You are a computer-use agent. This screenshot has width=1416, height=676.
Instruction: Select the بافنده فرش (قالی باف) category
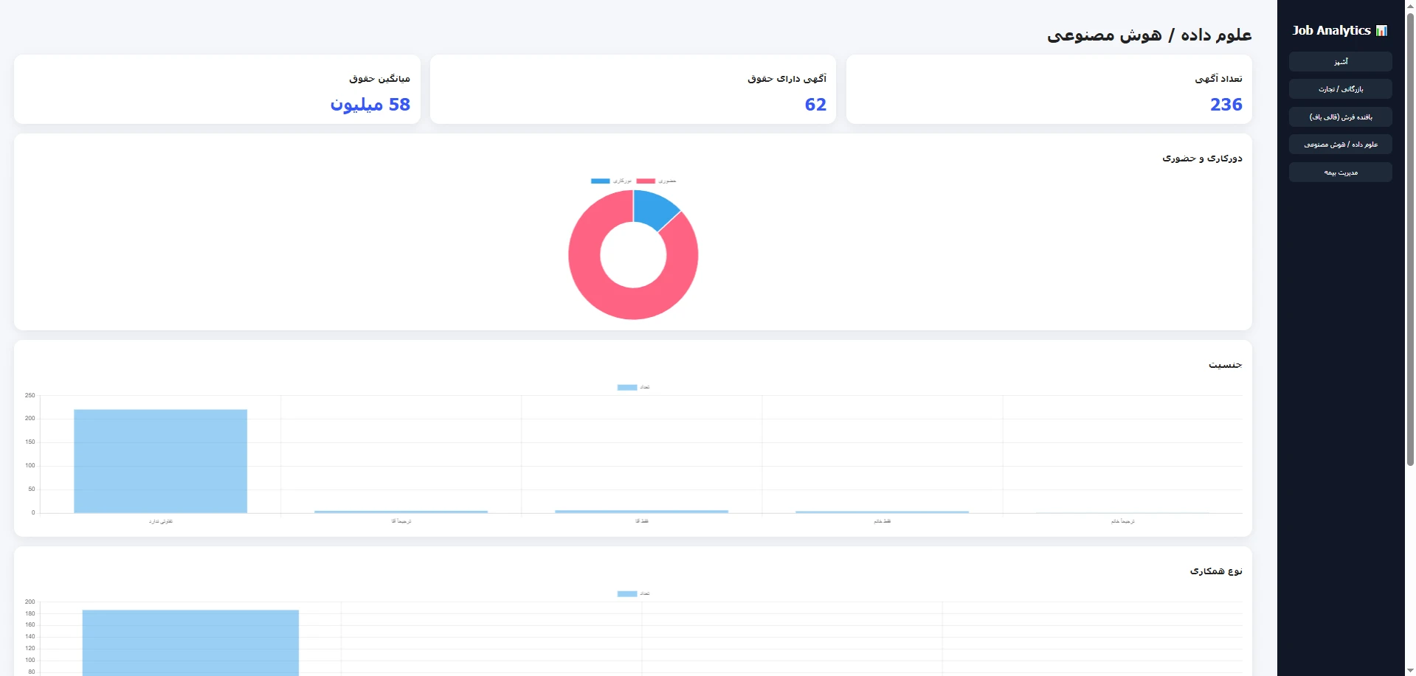coord(1340,116)
